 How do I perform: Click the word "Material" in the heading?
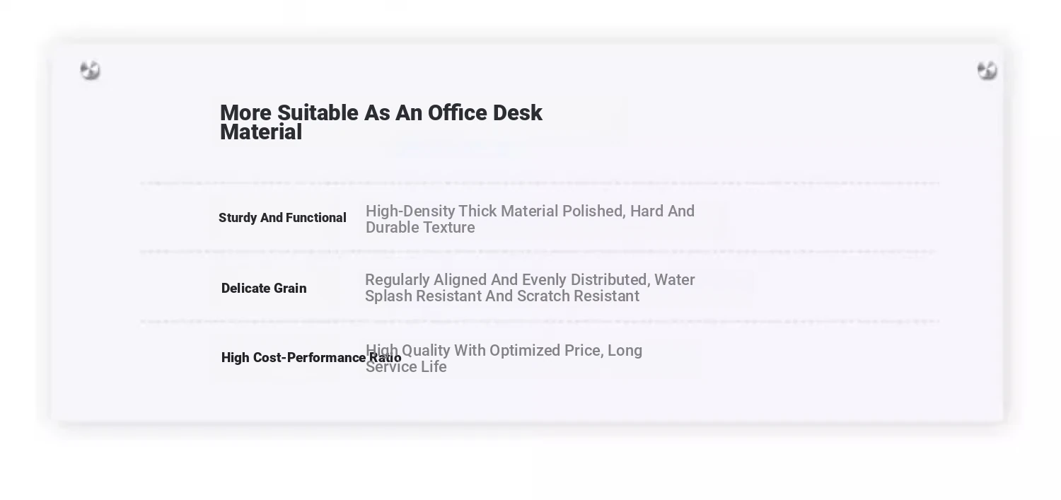261,132
